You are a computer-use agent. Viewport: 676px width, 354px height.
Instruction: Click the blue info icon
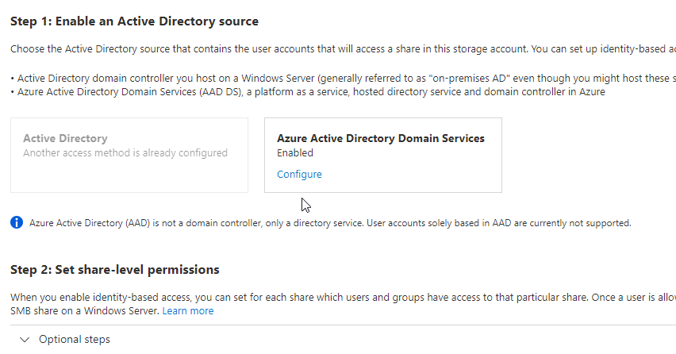tap(17, 222)
